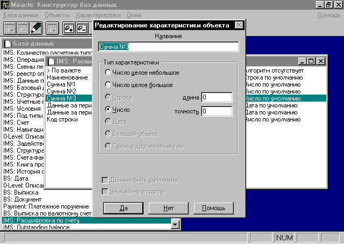Viewport: 344px width, 244px height.
Task: Click the remove object table toolbar icon
Action: click(23, 28)
